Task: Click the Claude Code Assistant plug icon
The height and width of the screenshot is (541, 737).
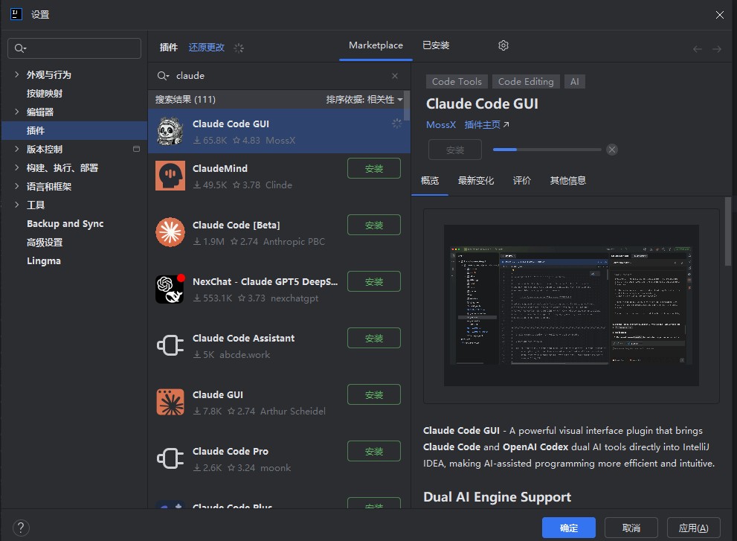Action: coord(170,345)
